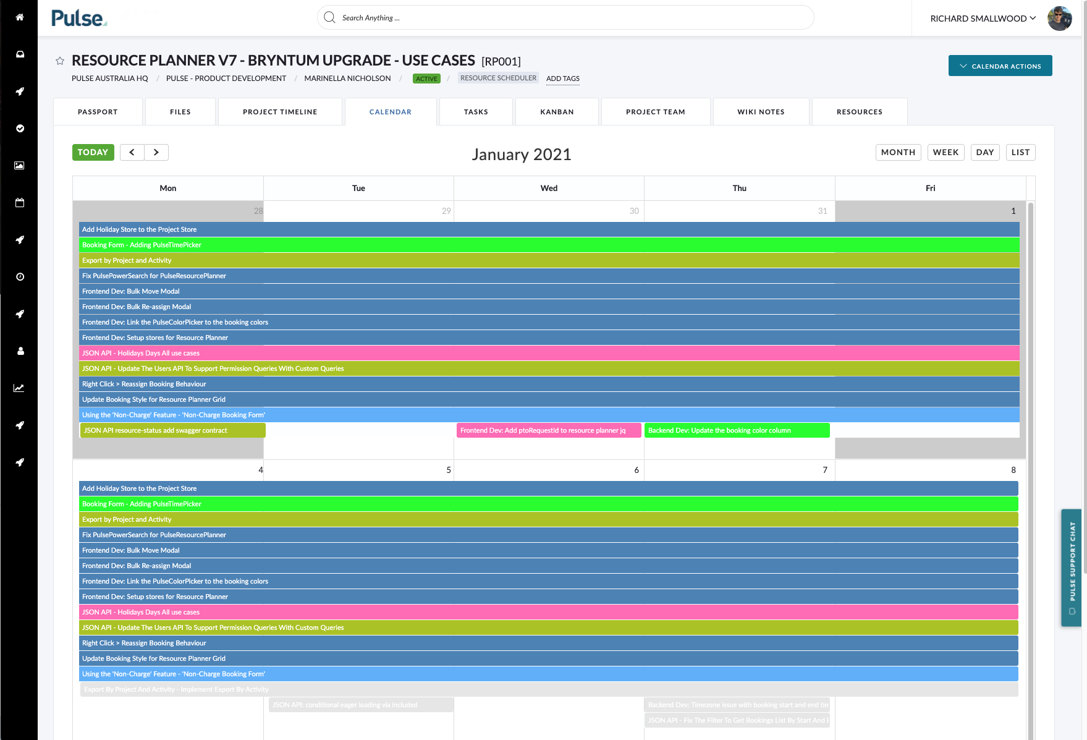Screen dimensions: 1087x740
Task: Switch the calendar to Week view
Action: coord(945,152)
